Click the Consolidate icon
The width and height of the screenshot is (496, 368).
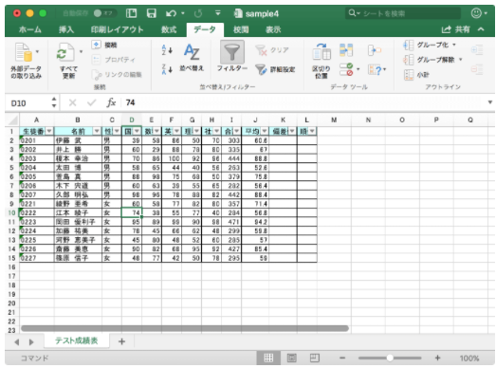point(375,50)
